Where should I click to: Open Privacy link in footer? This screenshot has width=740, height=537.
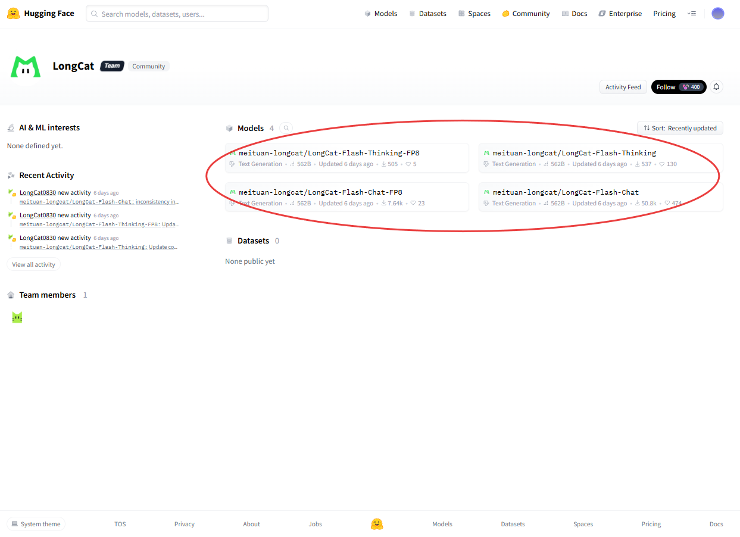[185, 524]
